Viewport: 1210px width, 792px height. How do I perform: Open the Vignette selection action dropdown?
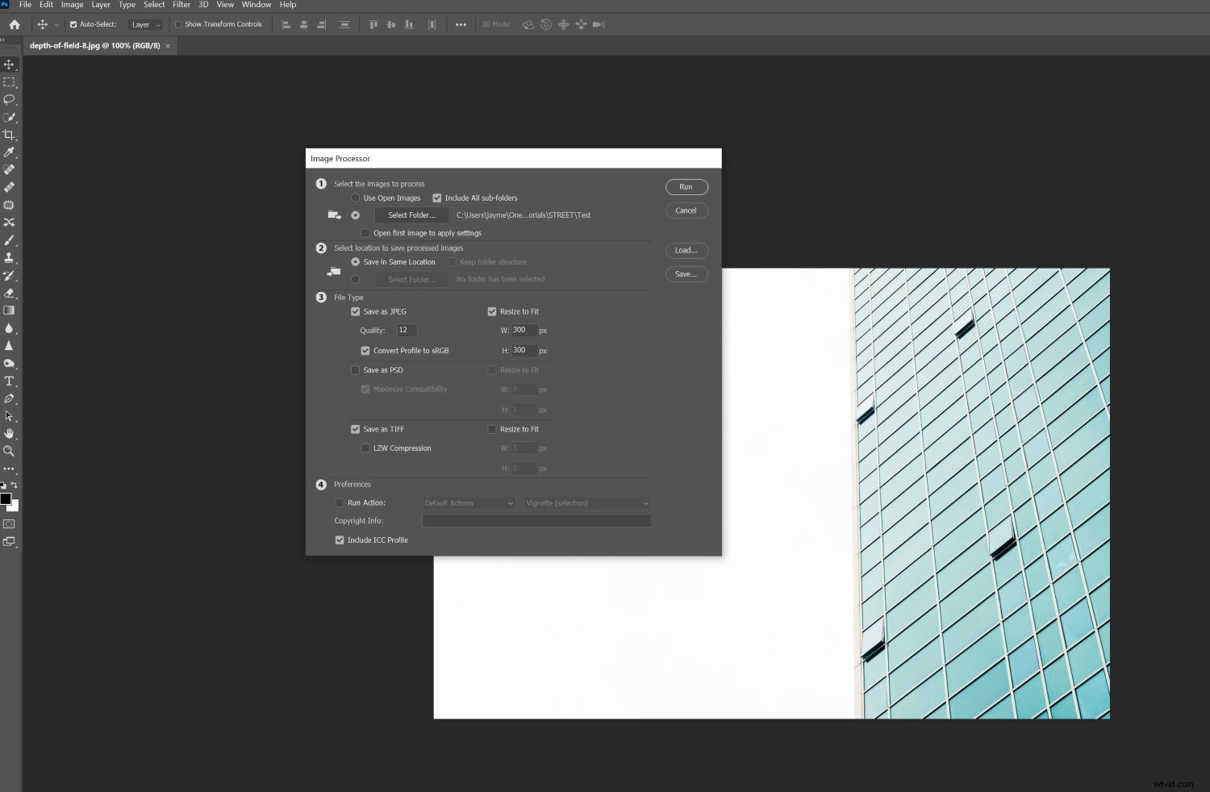click(x=586, y=502)
